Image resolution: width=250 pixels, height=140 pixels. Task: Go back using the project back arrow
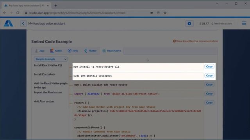(23, 23)
